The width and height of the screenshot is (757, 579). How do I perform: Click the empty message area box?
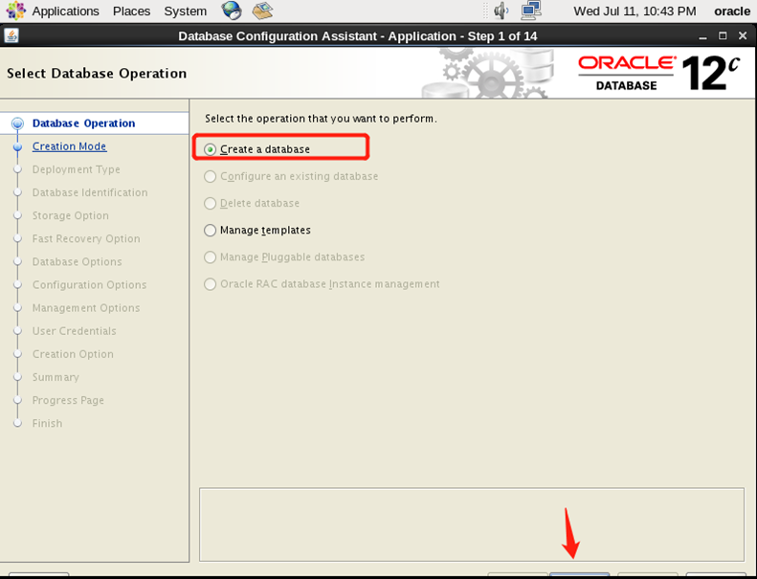(x=472, y=524)
